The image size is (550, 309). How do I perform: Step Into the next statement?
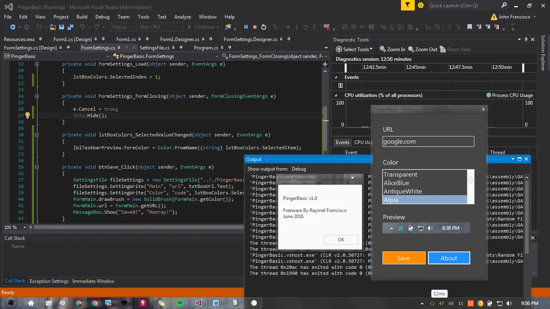[297, 27]
